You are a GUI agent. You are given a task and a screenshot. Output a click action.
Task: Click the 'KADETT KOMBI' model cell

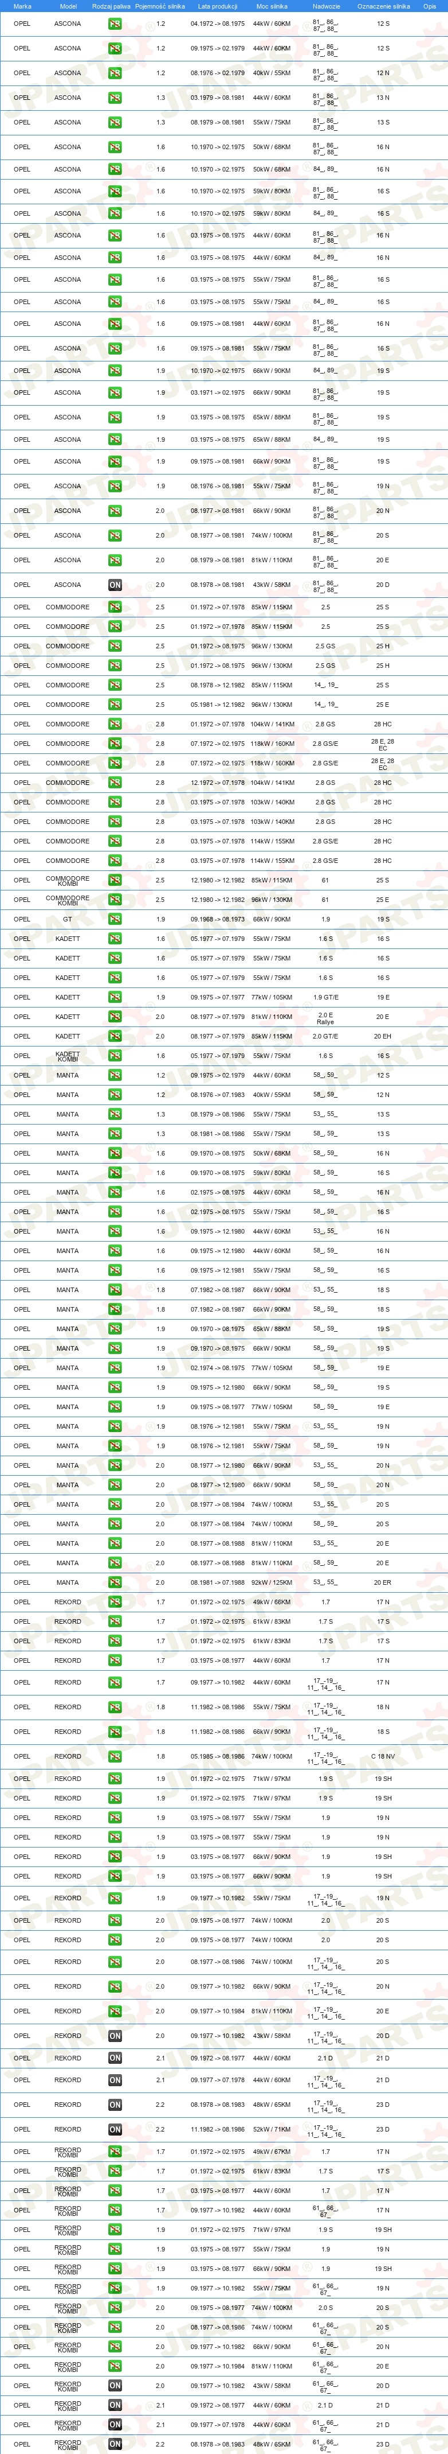click(68, 1056)
